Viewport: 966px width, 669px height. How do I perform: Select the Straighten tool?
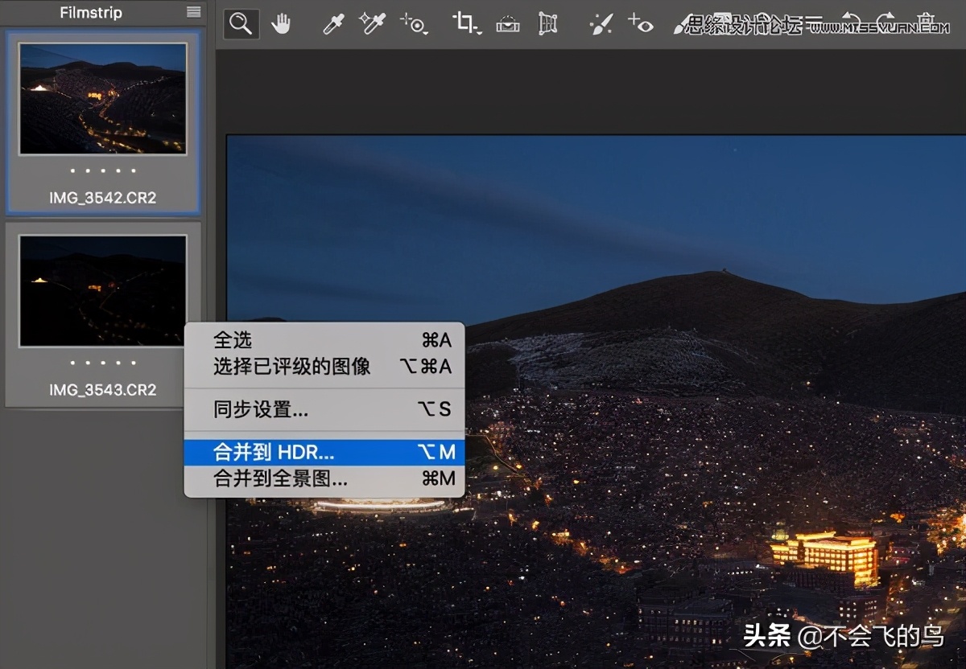pos(507,23)
